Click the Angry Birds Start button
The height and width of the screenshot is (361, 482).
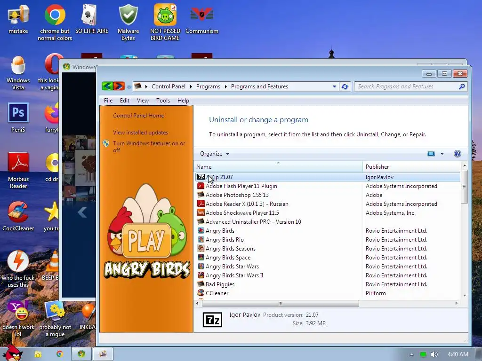[12, 353]
